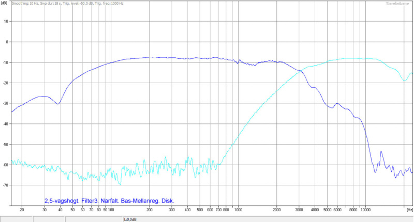This screenshot has width=414, height=222.
Task: Click the 20 Hz frequency label
Action: 22,210
